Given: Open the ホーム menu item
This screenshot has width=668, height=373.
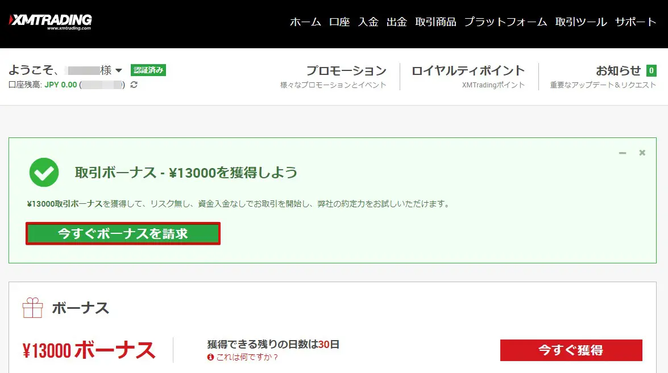Looking at the screenshot, I should point(305,22).
